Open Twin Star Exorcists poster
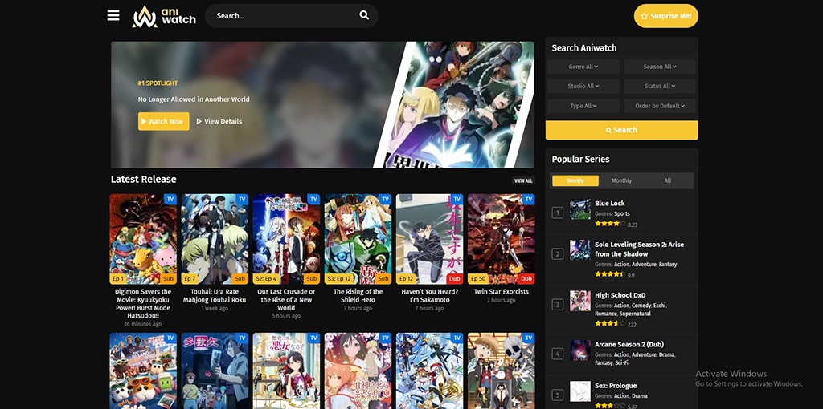Image resolution: width=823 pixels, height=409 pixels. coord(502,239)
